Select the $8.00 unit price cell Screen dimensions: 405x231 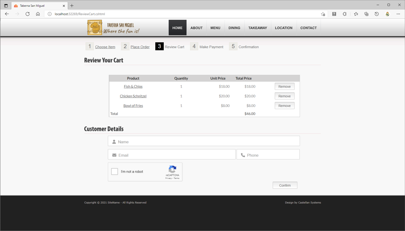coord(225,106)
